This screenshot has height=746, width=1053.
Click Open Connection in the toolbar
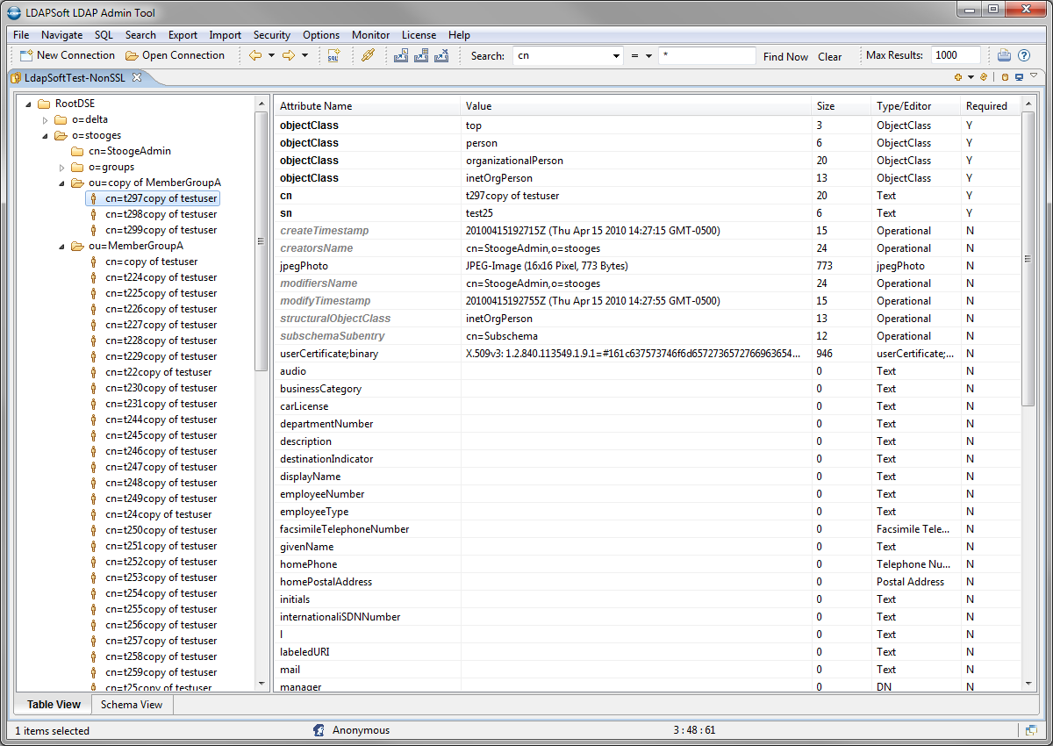(175, 55)
